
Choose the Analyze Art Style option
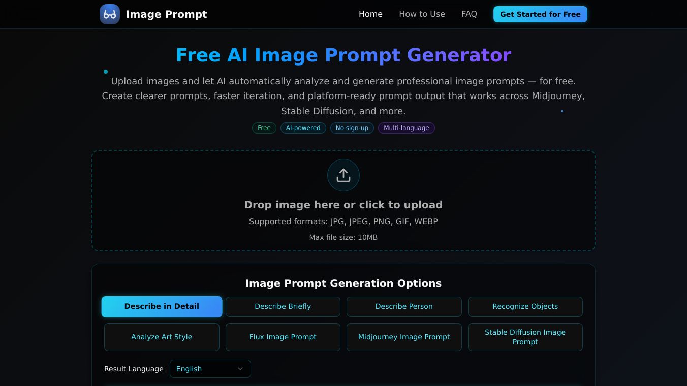coord(162,337)
